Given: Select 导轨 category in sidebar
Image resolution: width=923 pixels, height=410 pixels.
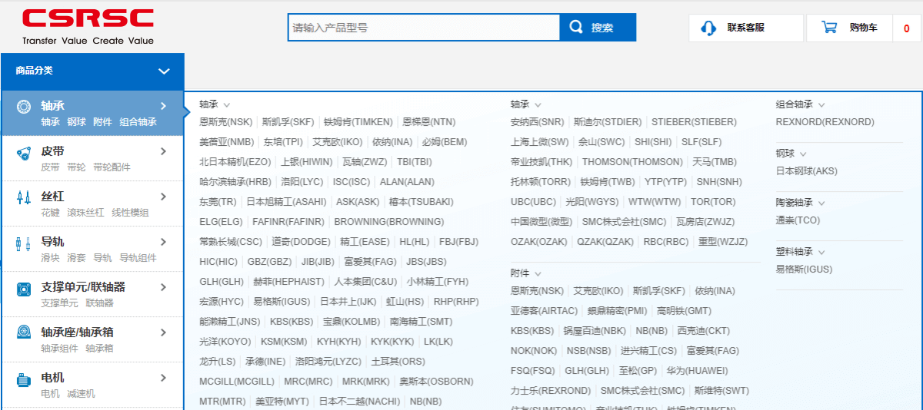Looking at the screenshot, I should 53,242.
